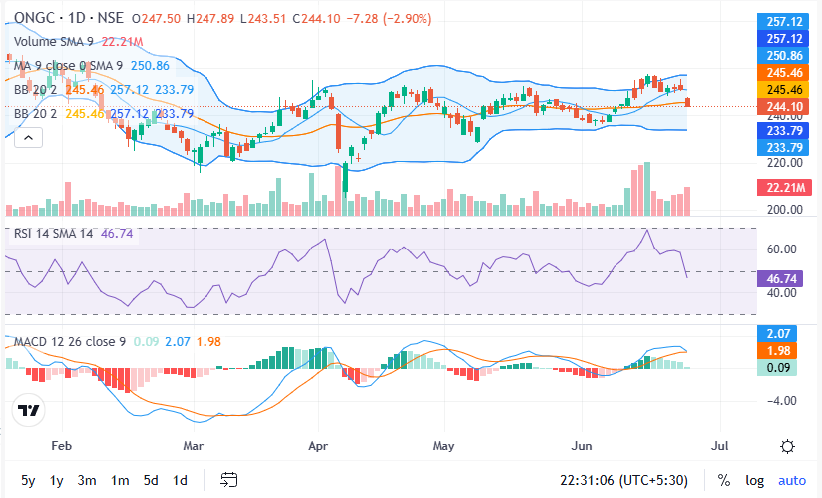This screenshot has width=822, height=498.
Task: Click the purple 46.74 RSI axis label
Action: coord(779,278)
